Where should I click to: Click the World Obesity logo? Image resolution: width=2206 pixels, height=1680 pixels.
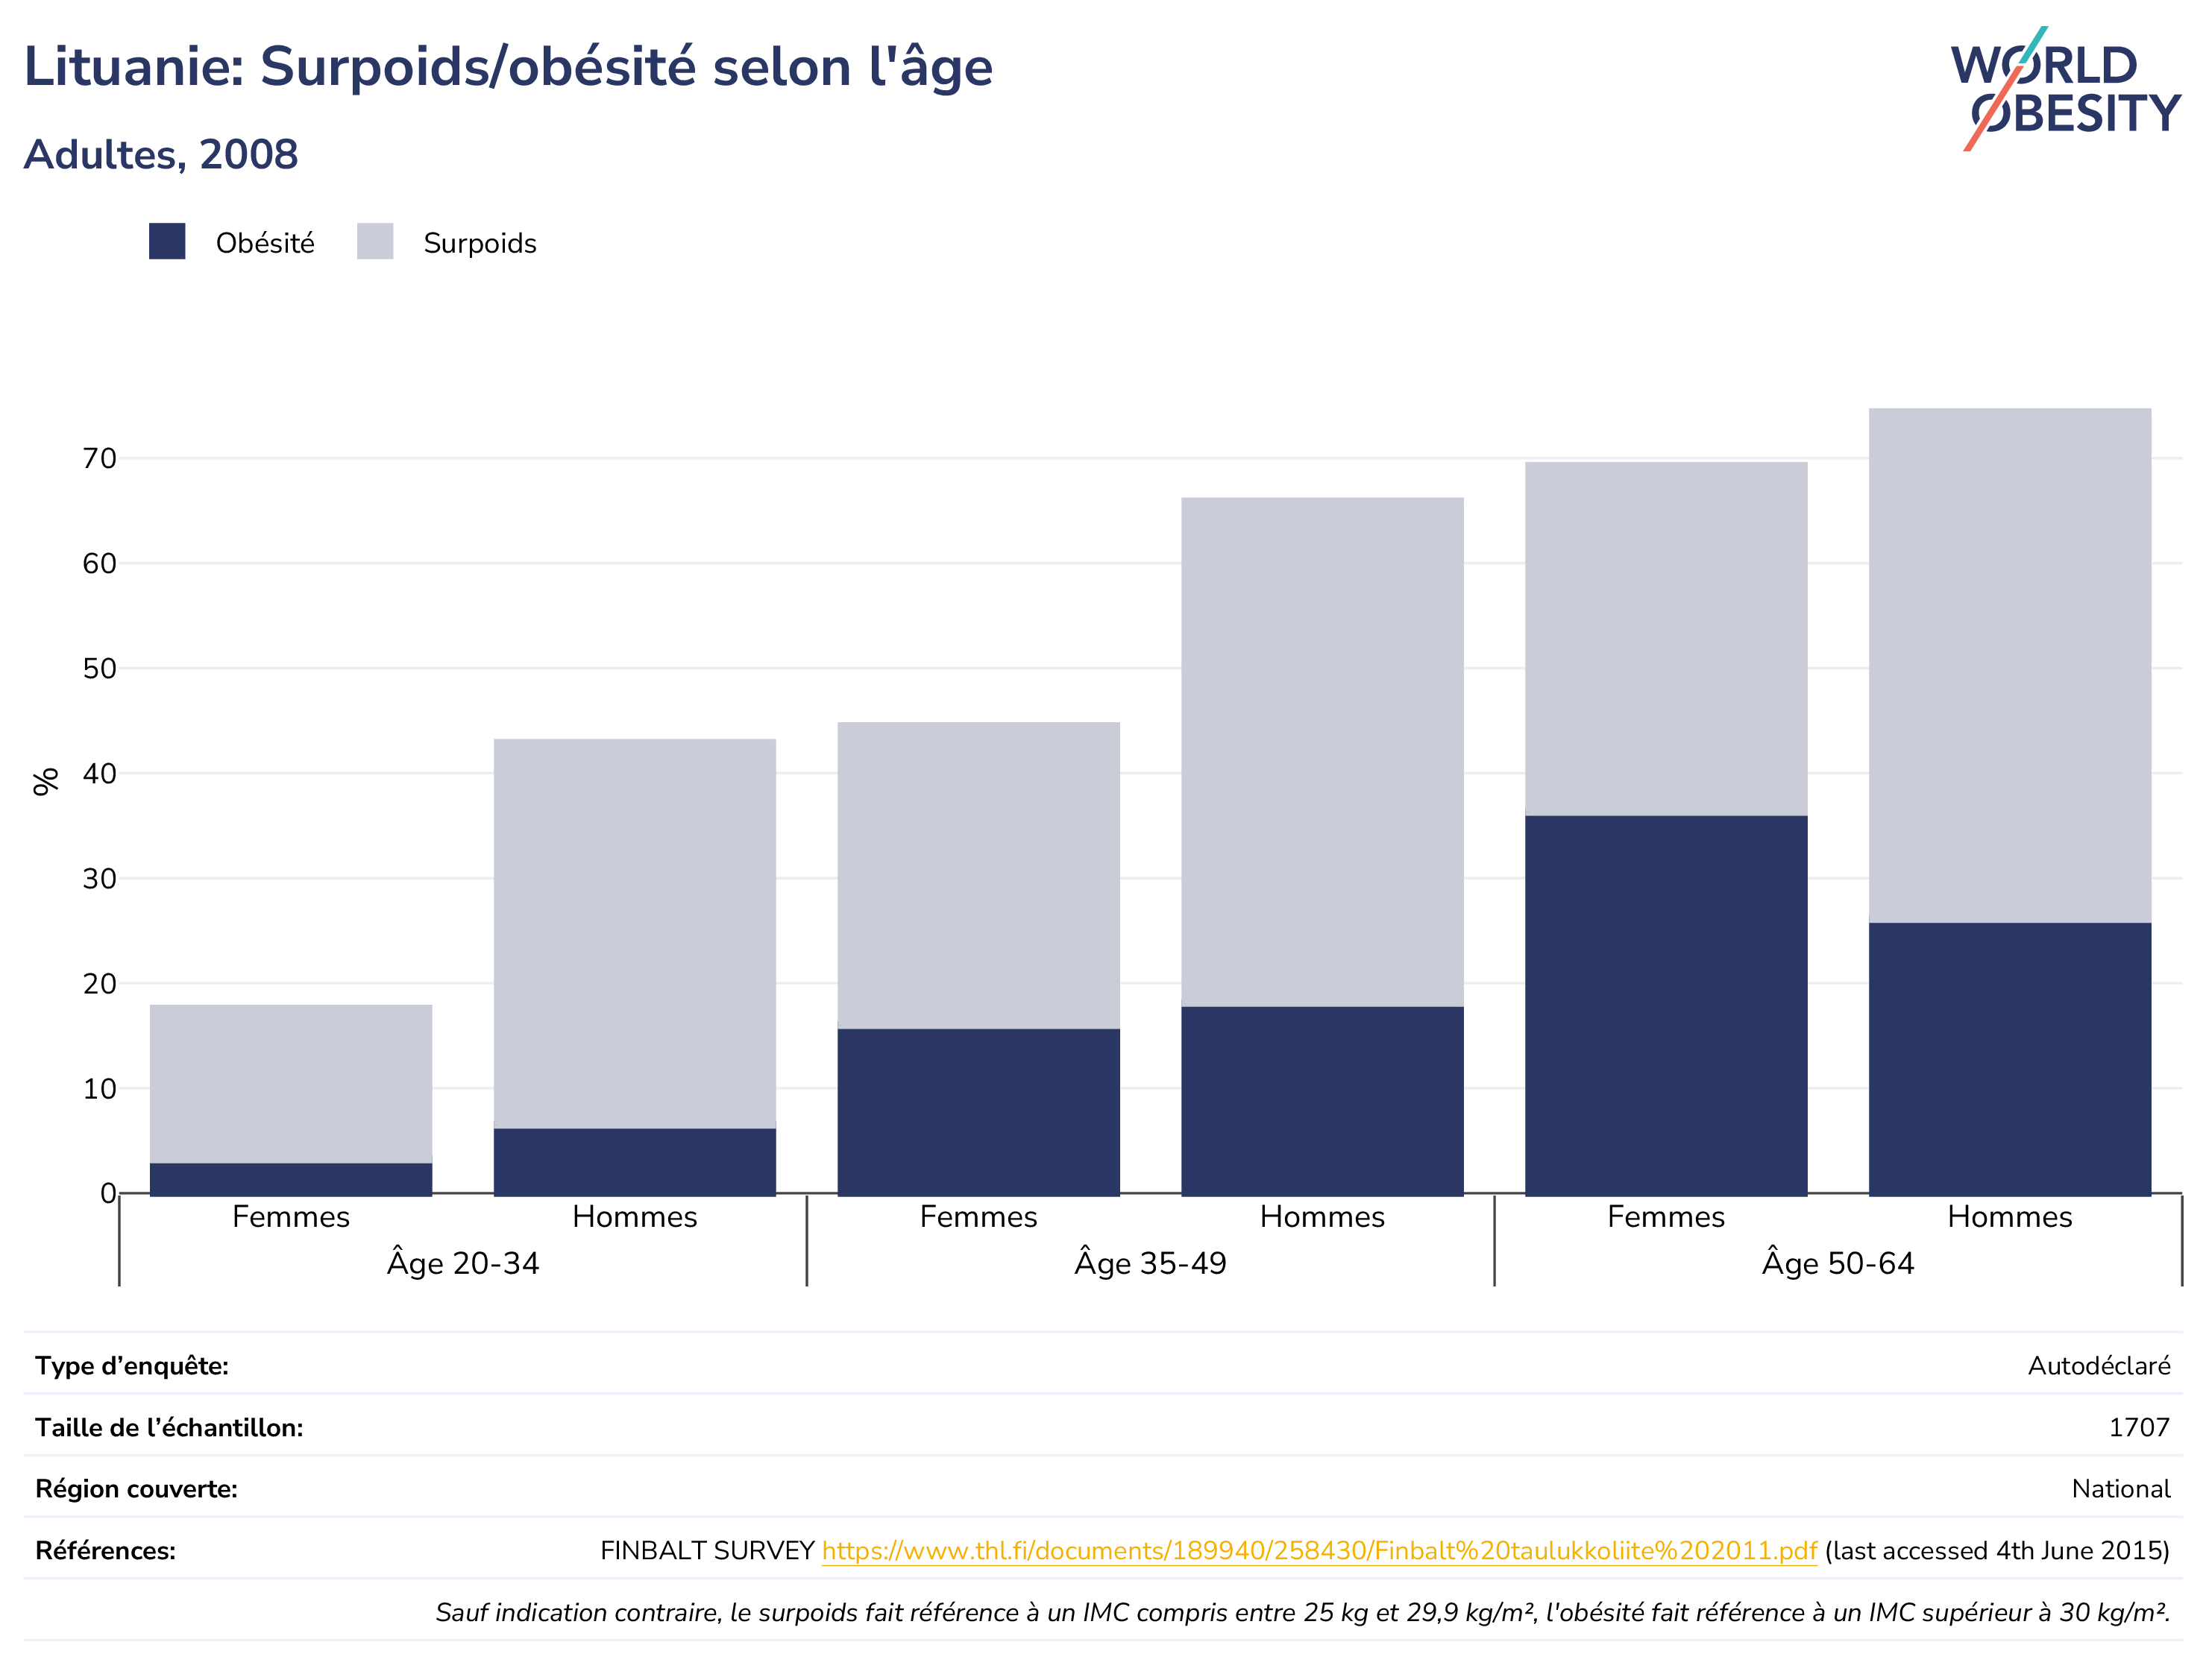2065,88
